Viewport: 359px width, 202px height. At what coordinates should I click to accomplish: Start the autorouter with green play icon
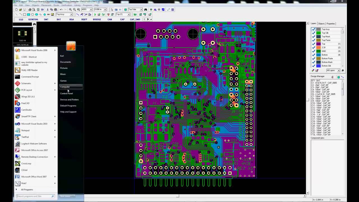point(95,14)
